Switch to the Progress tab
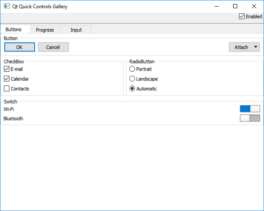The image size is (264, 211). pyautogui.click(x=45, y=30)
